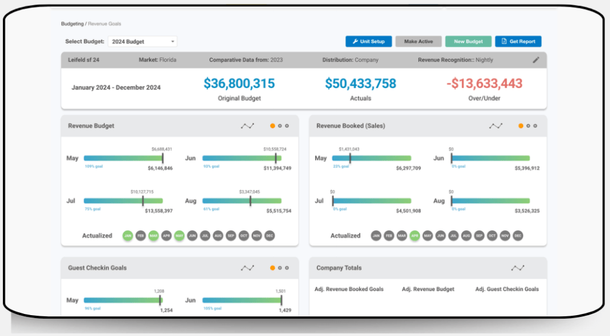610x336 pixels.
Task: Select JAN month circle under Revenue Budget
Action: (x=127, y=236)
